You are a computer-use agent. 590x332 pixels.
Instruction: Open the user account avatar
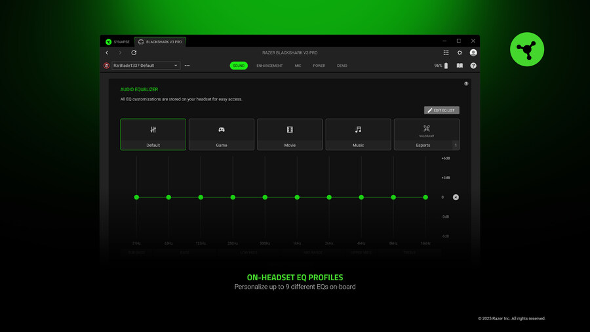tap(473, 52)
